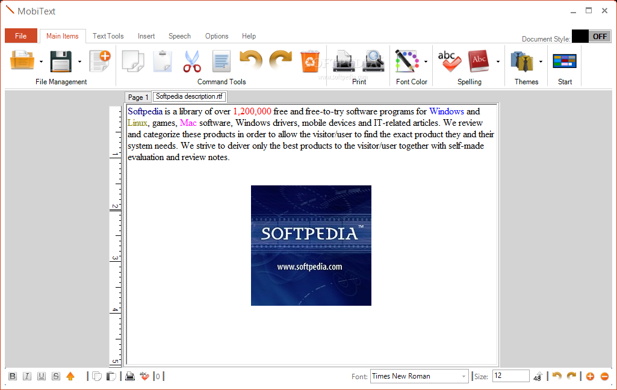Viewport: 617px width, 390px height.
Task: Create new document with the plus page icon
Action: click(x=100, y=61)
